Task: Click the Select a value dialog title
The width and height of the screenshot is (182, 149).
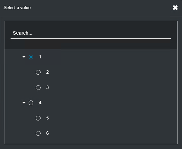Action: pos(17,7)
